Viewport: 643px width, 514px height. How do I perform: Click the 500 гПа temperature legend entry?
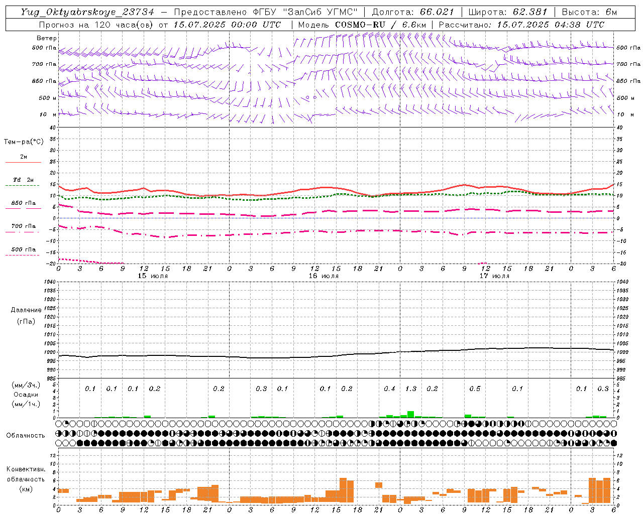coord(24,249)
